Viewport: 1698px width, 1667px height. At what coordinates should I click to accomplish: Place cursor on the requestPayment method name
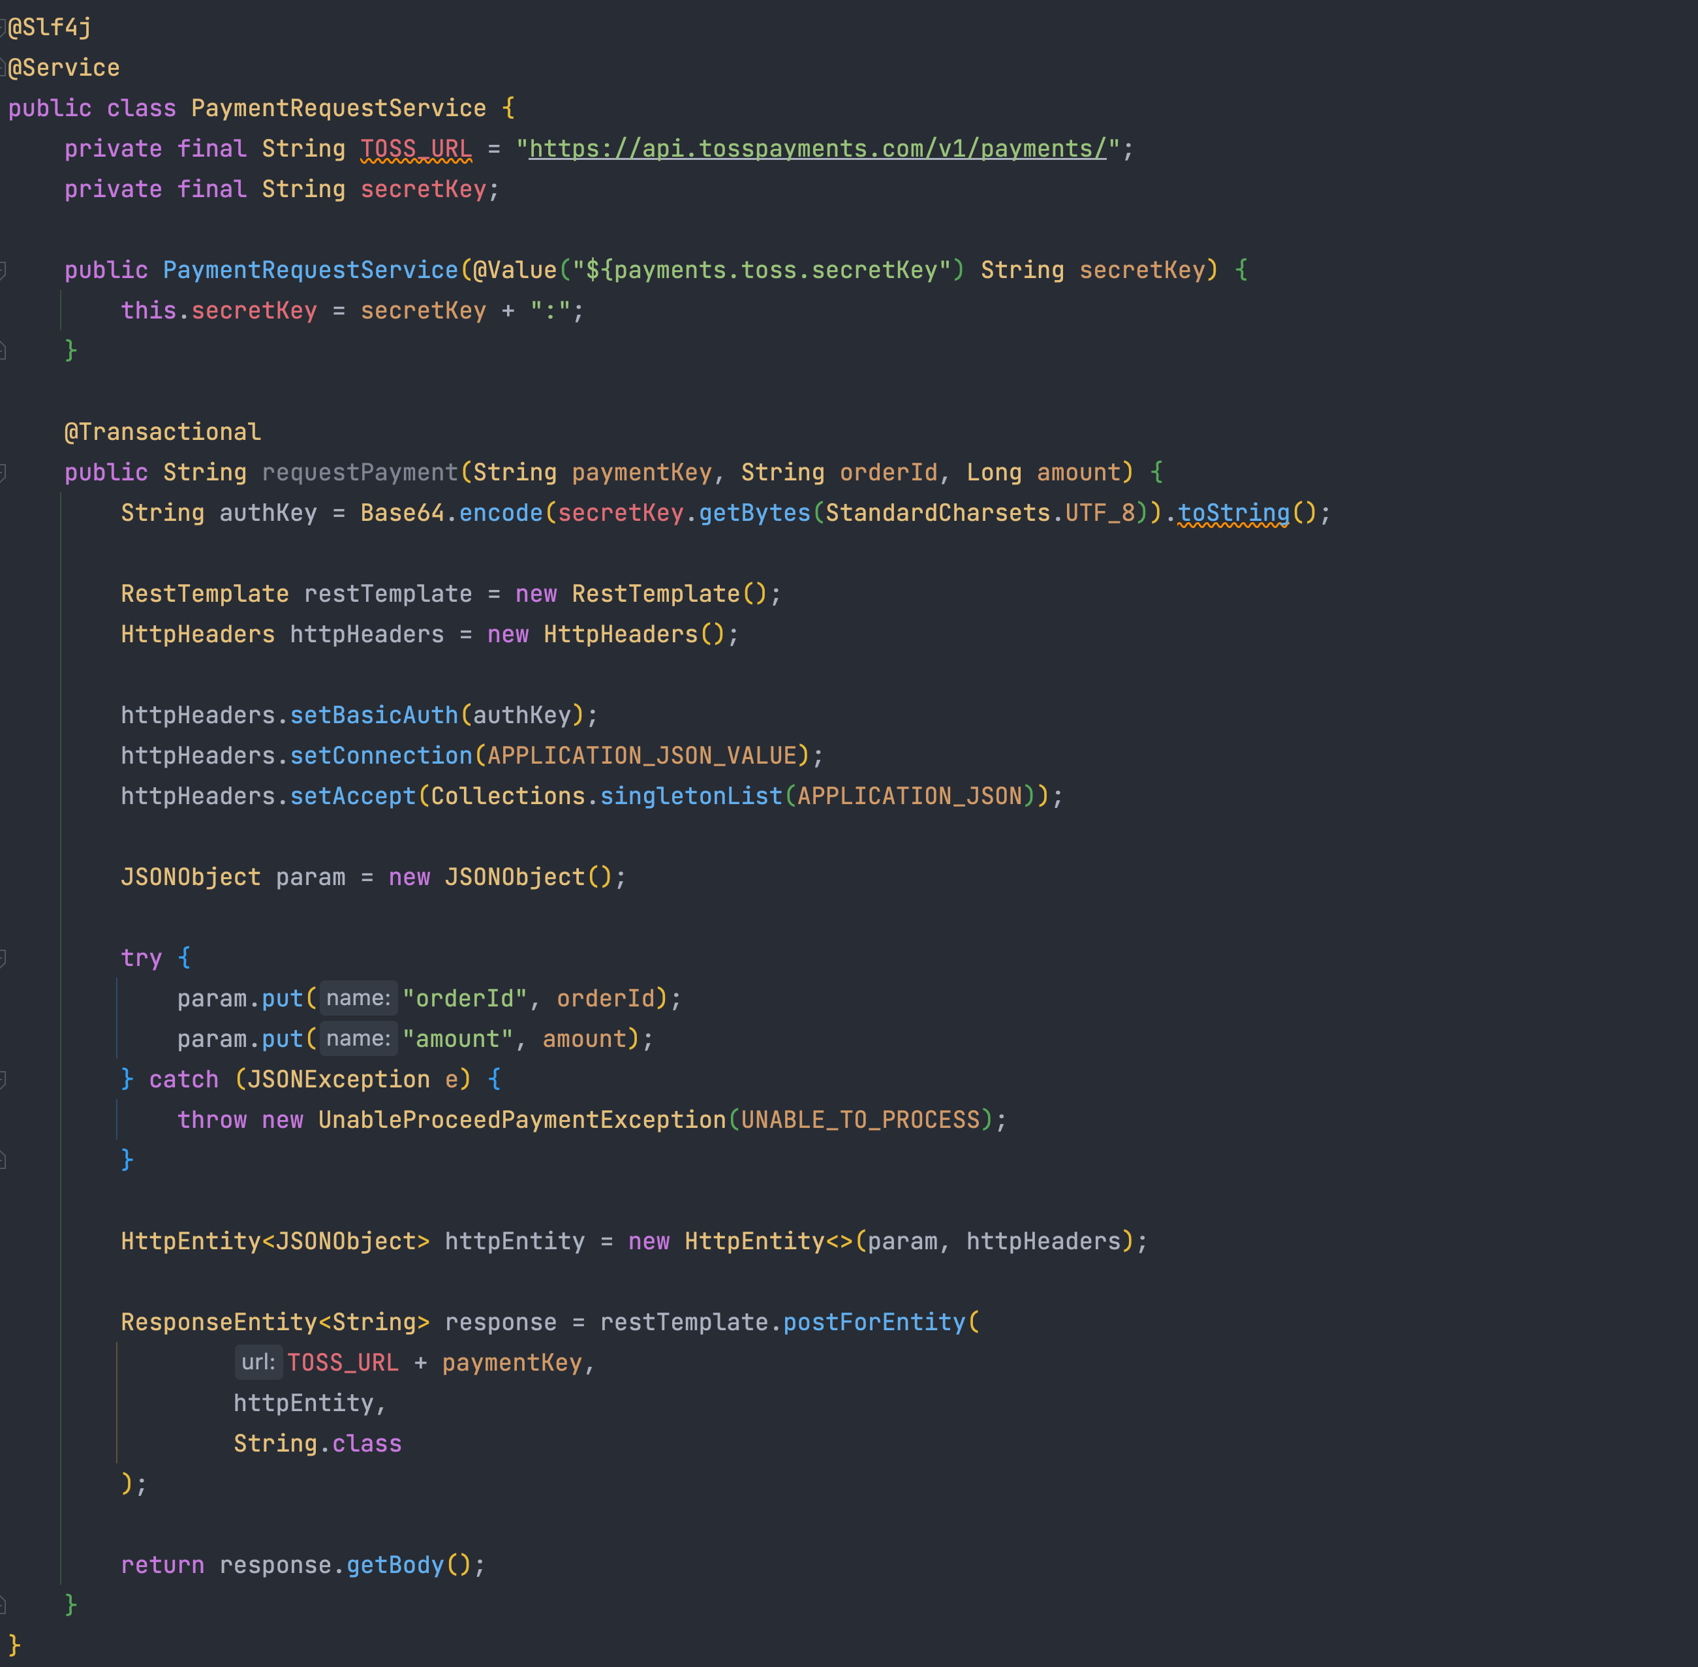tap(360, 473)
